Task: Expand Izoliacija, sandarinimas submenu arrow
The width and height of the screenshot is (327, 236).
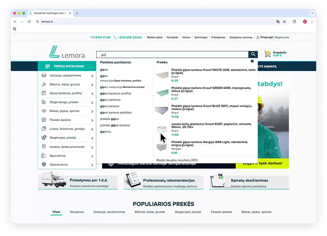Action: (92, 76)
